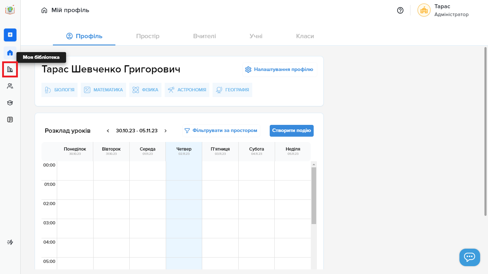The width and height of the screenshot is (488, 274).
Task: Open the chat support bubble
Action: pyautogui.click(x=469, y=257)
